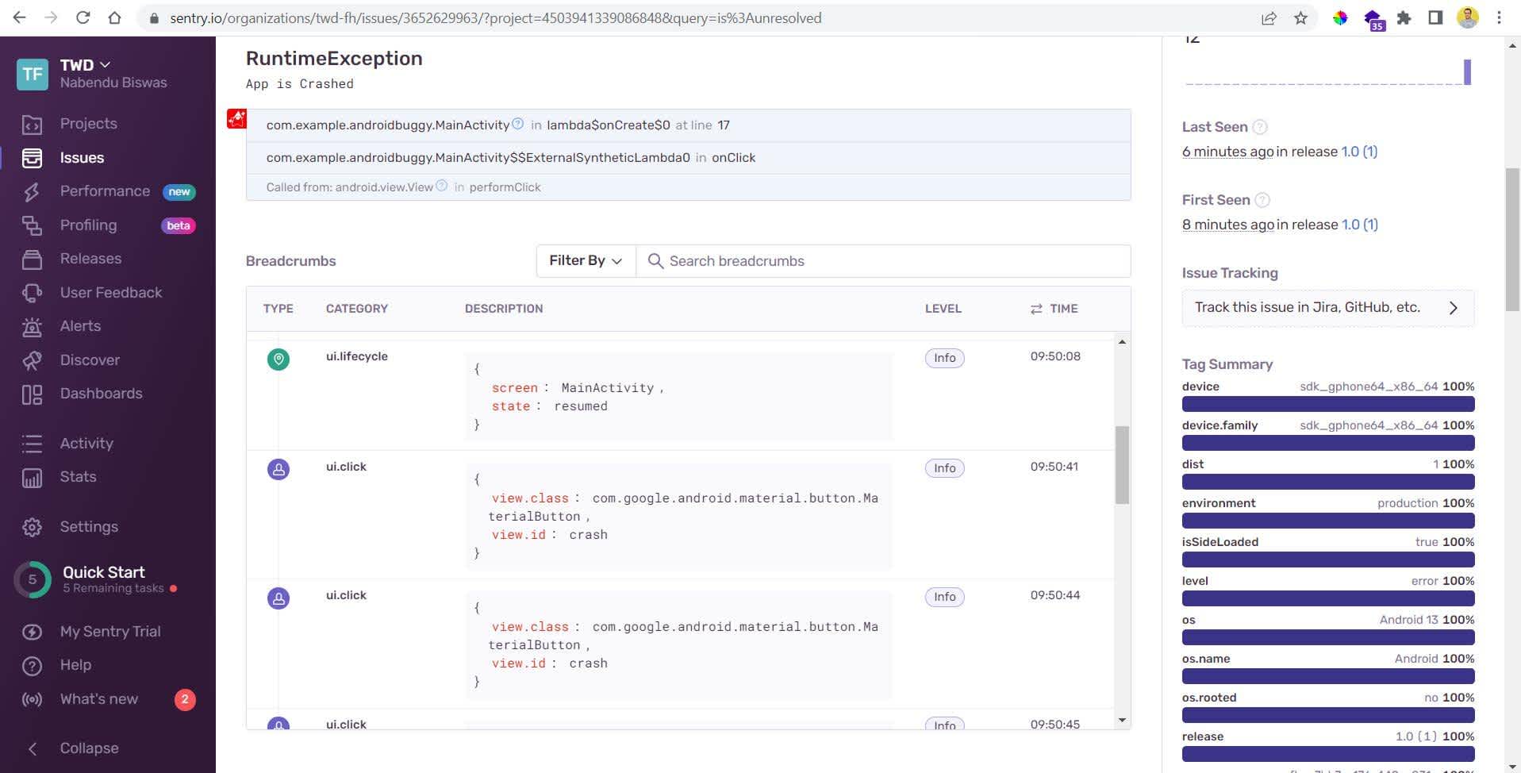Click the breadcrumbs list scrollbar thumb
Screen dimensions: 1521x773
1122,465
